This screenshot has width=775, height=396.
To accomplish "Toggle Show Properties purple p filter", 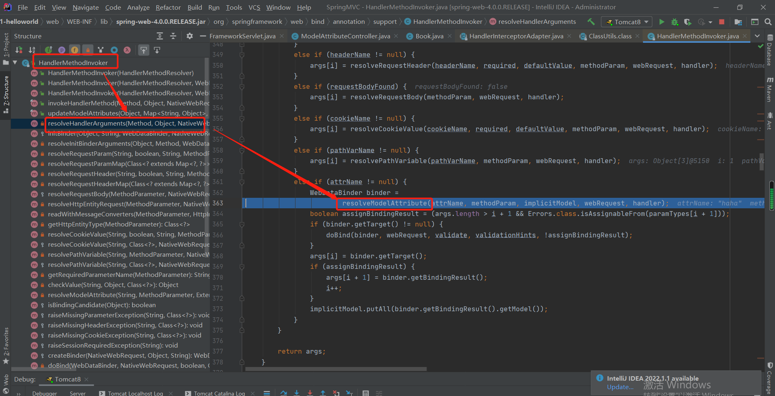I will click(x=62, y=50).
